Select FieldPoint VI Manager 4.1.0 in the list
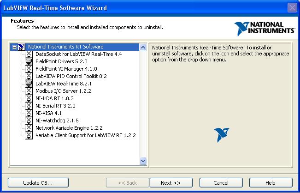 66,69
